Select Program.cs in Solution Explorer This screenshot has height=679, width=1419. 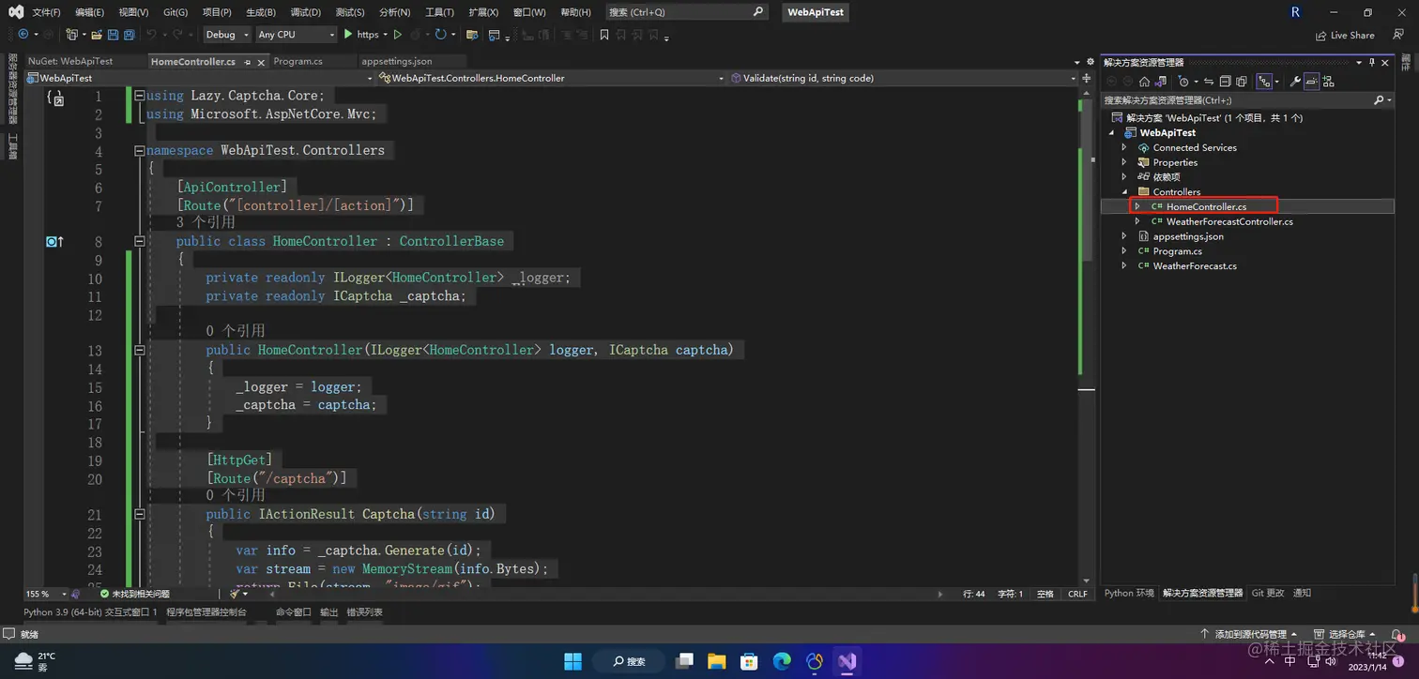pyautogui.click(x=1177, y=251)
